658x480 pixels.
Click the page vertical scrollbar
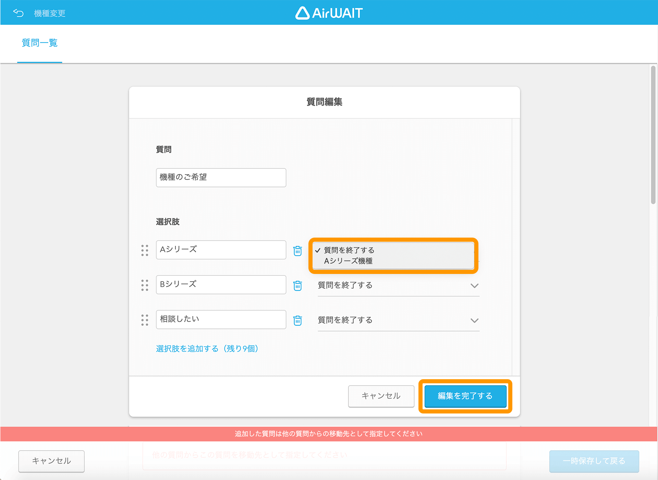tap(653, 135)
